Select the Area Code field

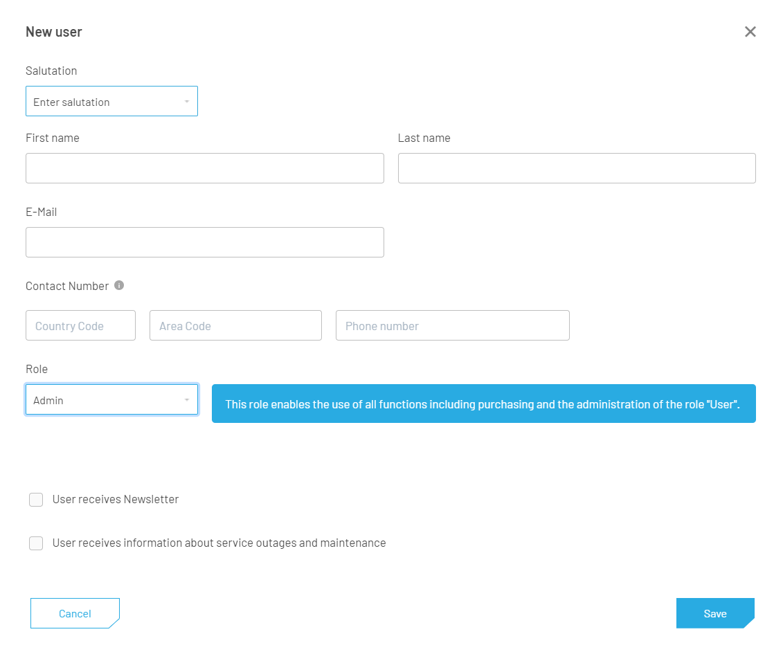coord(235,326)
